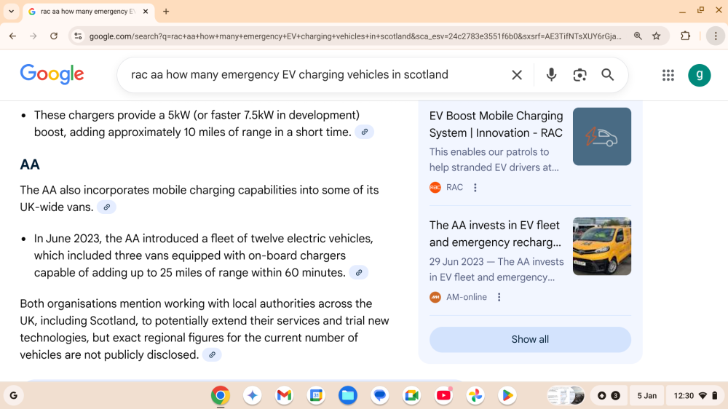Open source link after 'not publicly disclosed.'
Screen dimensions: 728x409
(x=212, y=354)
